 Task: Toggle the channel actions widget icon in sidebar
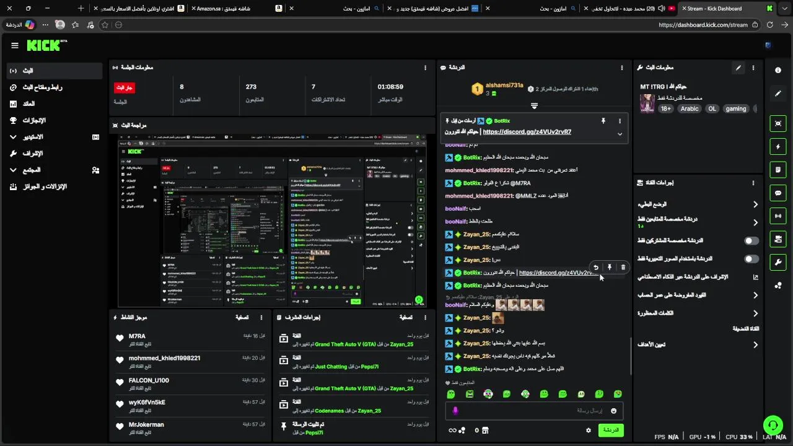(778, 239)
